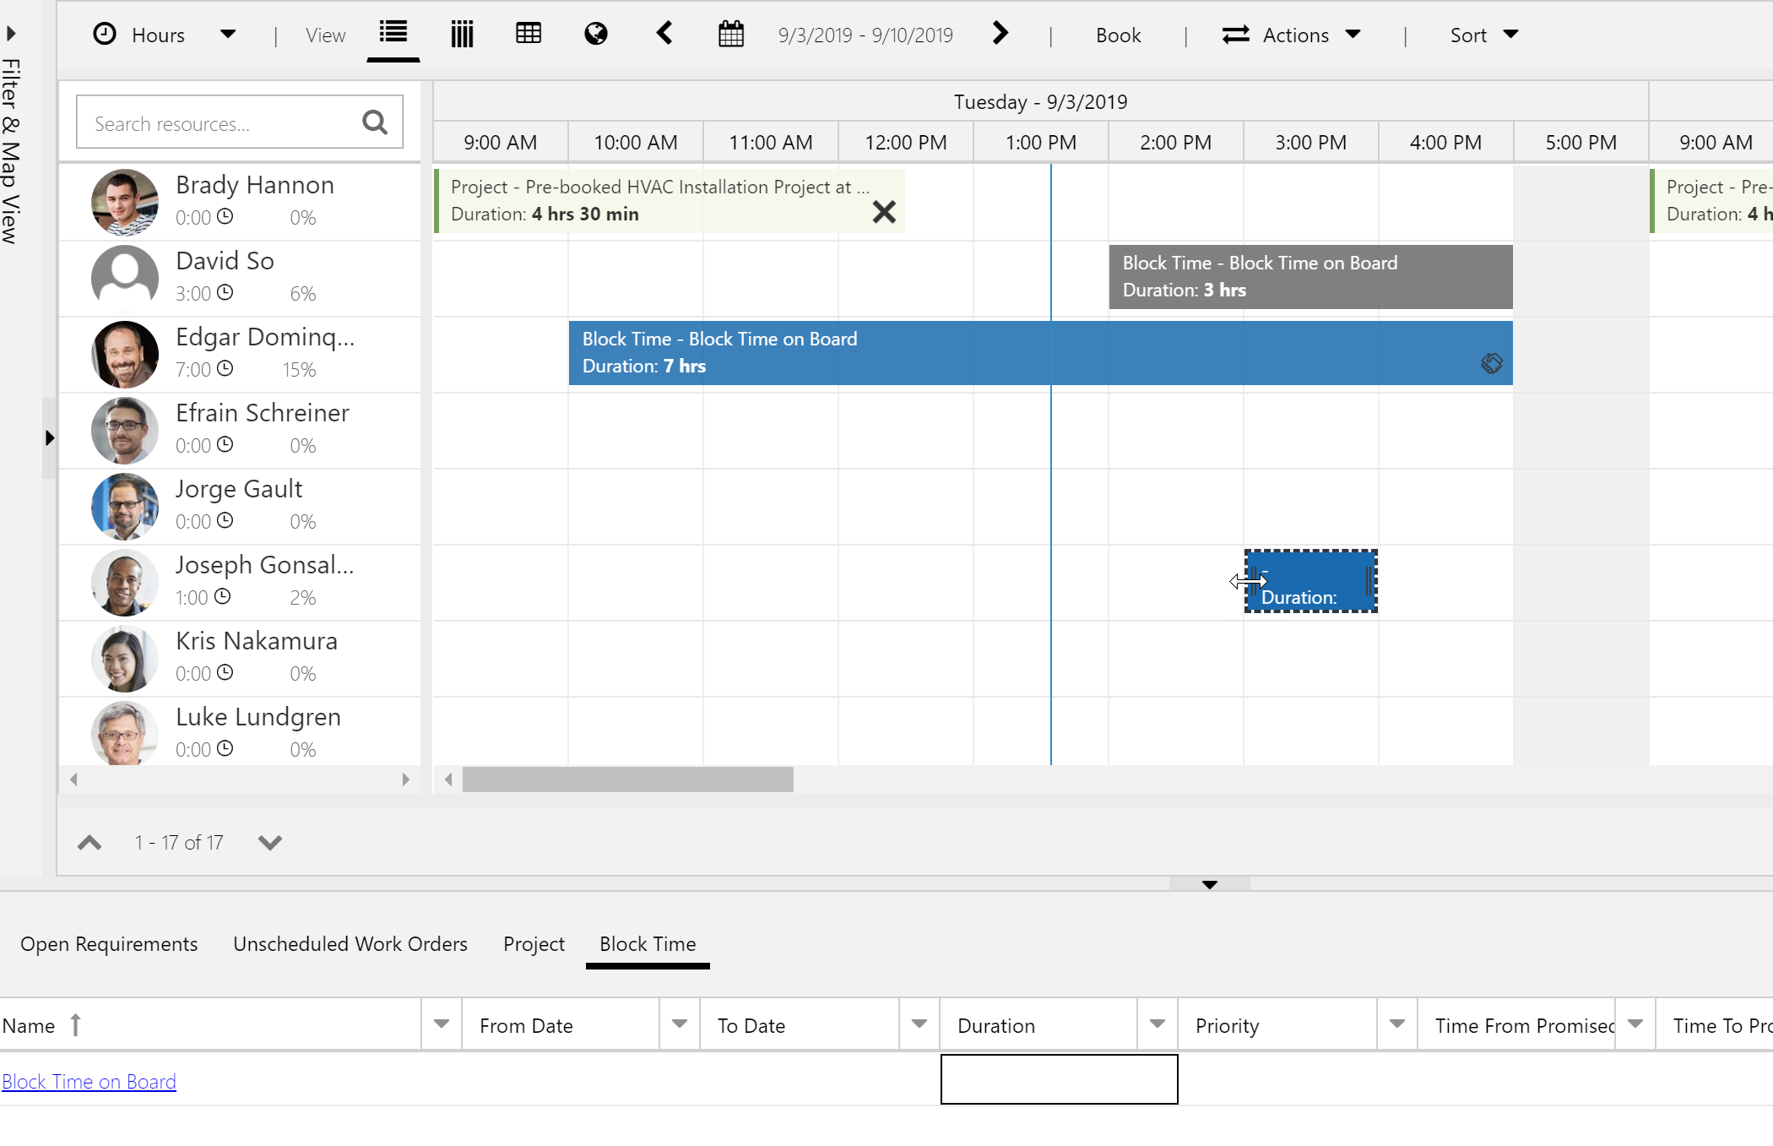1773x1146 pixels.
Task: Open the Actions dropdown
Action: 1354,35
